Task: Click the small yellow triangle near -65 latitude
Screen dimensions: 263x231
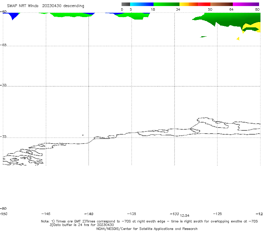Action: pos(238,39)
